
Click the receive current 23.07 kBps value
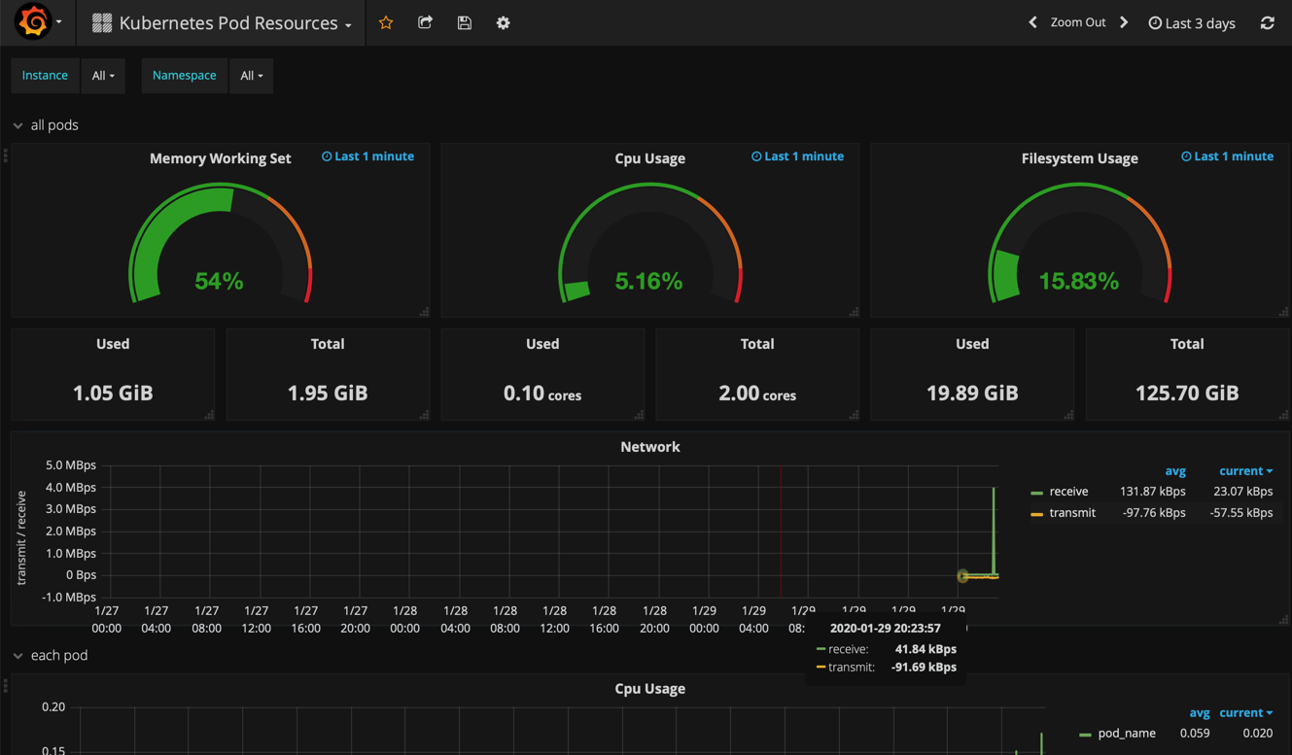point(1243,492)
